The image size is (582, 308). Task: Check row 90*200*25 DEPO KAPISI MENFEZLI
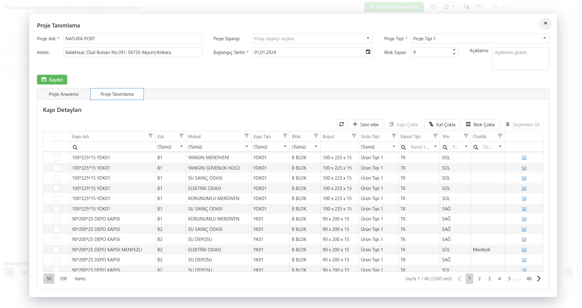(x=56, y=250)
